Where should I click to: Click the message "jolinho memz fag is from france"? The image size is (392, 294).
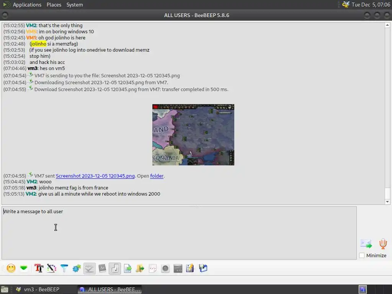click(73, 188)
